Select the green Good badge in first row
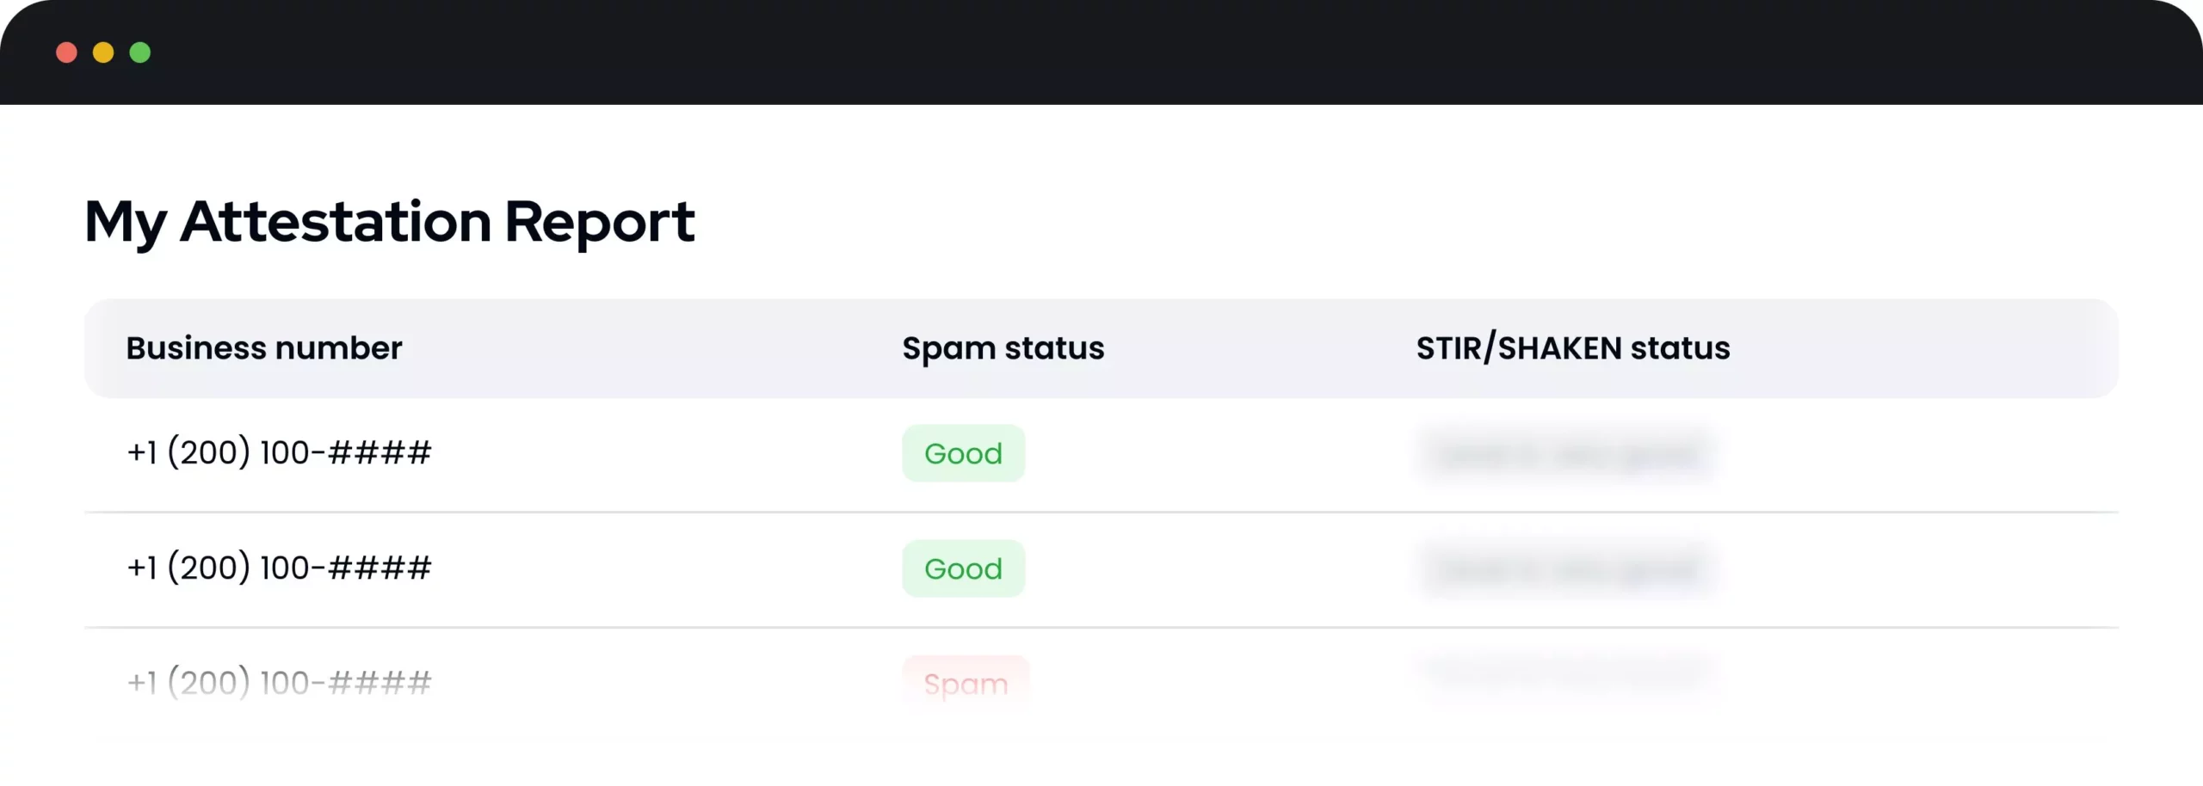Image resolution: width=2203 pixels, height=786 pixels. pyautogui.click(x=962, y=453)
